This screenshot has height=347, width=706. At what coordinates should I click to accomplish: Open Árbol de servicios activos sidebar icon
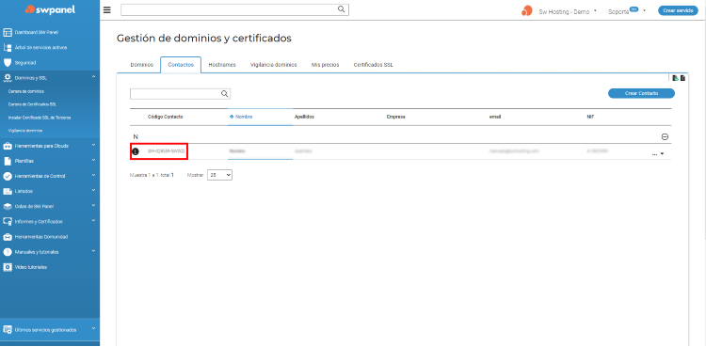pyautogui.click(x=7, y=48)
